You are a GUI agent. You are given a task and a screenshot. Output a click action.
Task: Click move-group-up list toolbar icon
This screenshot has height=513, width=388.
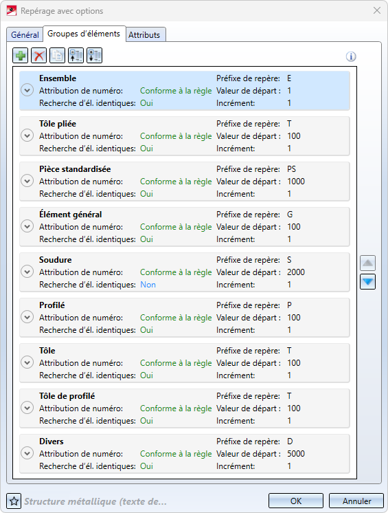point(76,55)
